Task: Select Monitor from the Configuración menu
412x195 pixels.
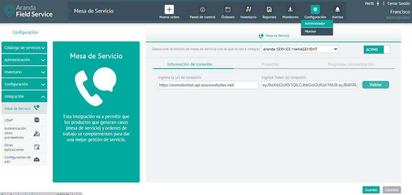Action: 317,32
